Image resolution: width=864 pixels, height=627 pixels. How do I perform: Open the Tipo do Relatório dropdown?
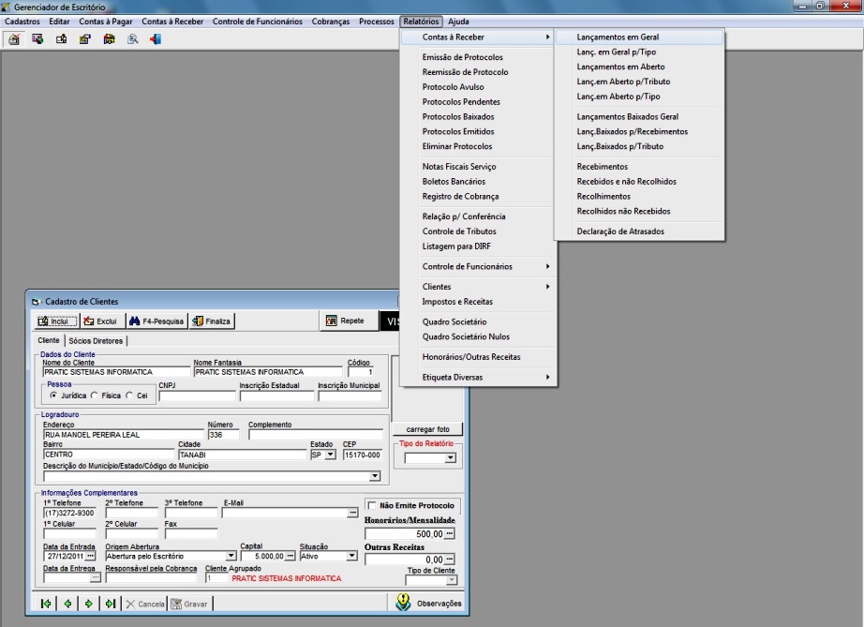tap(450, 458)
